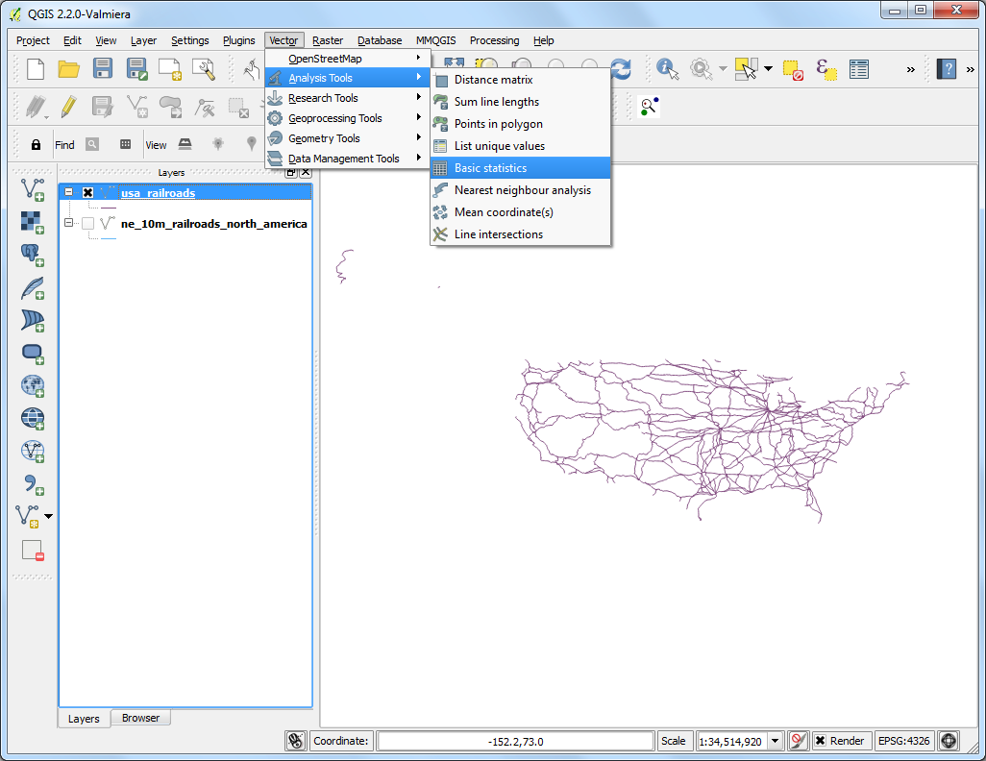Click the Add PostGIS Layer elephant icon
The height and width of the screenshot is (761, 986).
point(32,255)
